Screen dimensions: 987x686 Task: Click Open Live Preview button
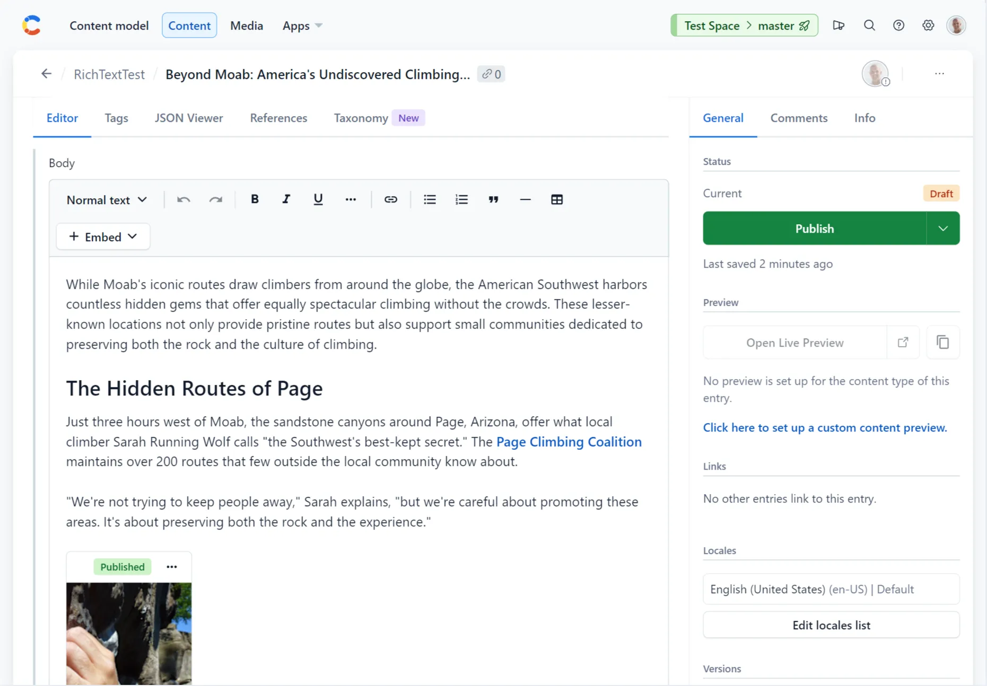click(x=794, y=342)
